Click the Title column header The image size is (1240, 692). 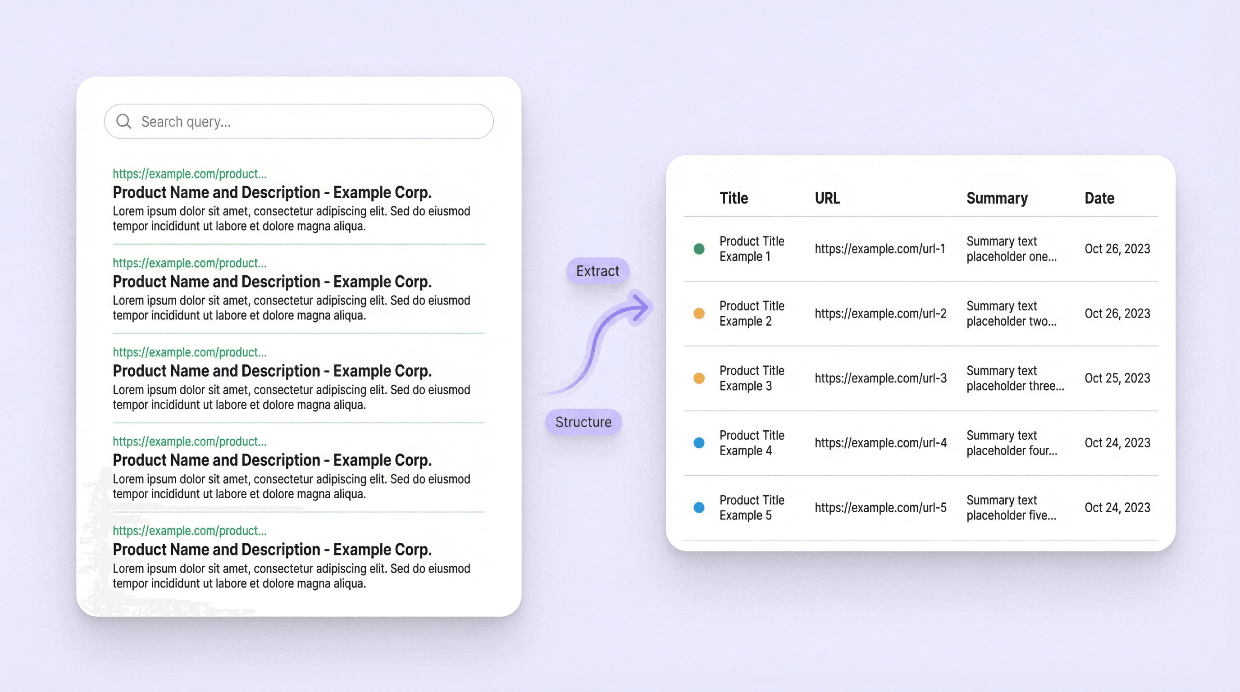tap(734, 198)
